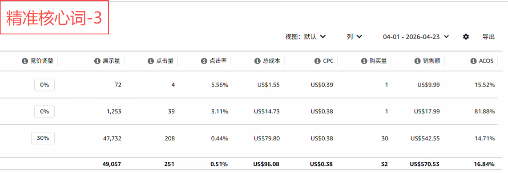The image size is (508, 173).
Task: Select the total 49,057 impressions value
Action: [x=111, y=164]
